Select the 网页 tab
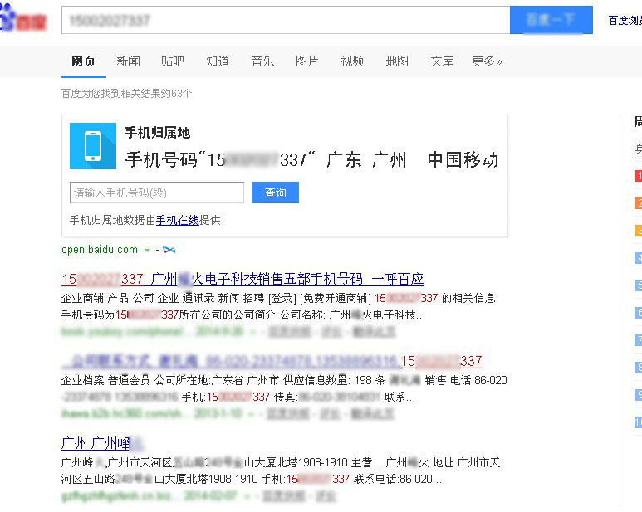 [x=84, y=61]
